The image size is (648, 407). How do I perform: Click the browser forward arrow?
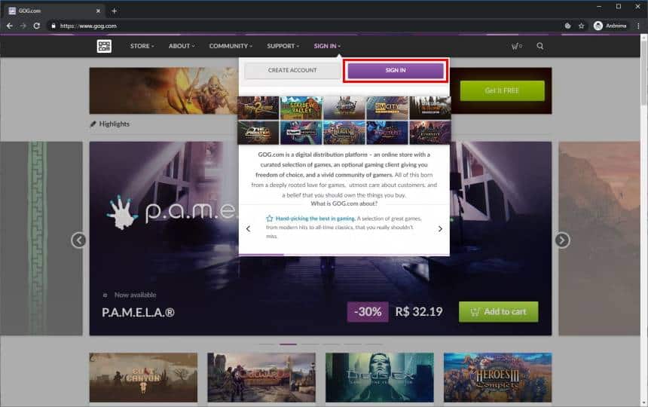click(x=23, y=26)
